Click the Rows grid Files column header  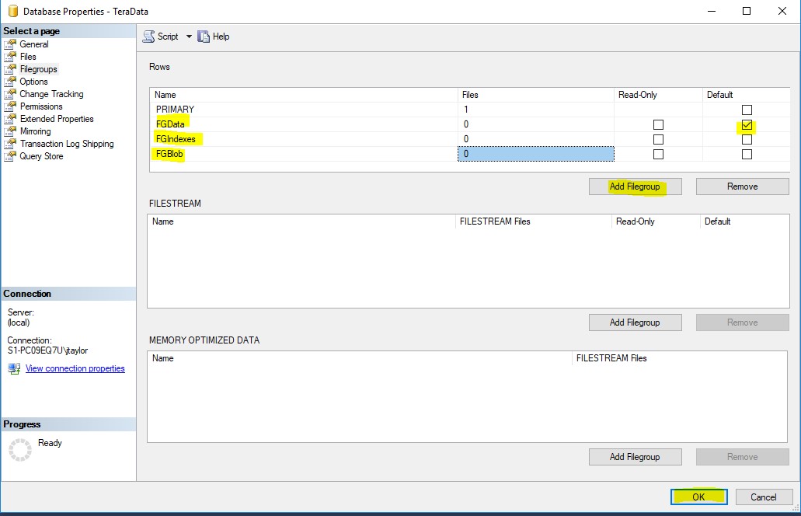(536, 95)
